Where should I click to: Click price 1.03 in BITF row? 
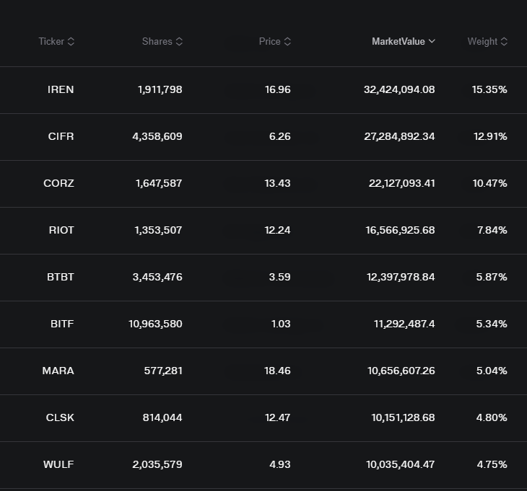coord(281,324)
